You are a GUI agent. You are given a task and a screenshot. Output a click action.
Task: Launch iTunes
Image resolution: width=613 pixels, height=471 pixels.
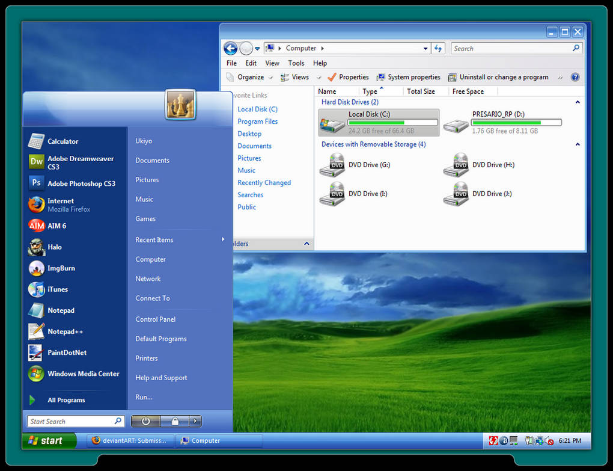75,289
